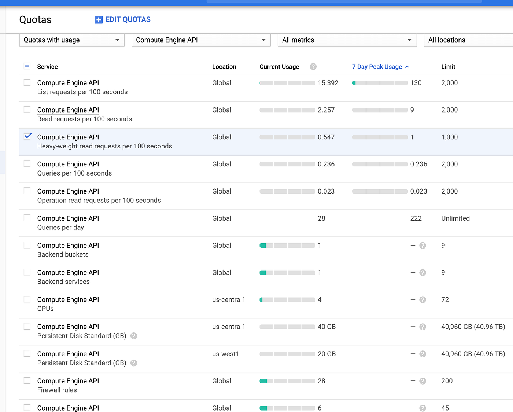The image size is (513, 412).
Task: Click help icon in Backend buckets peak usage
Action: click(x=422, y=246)
